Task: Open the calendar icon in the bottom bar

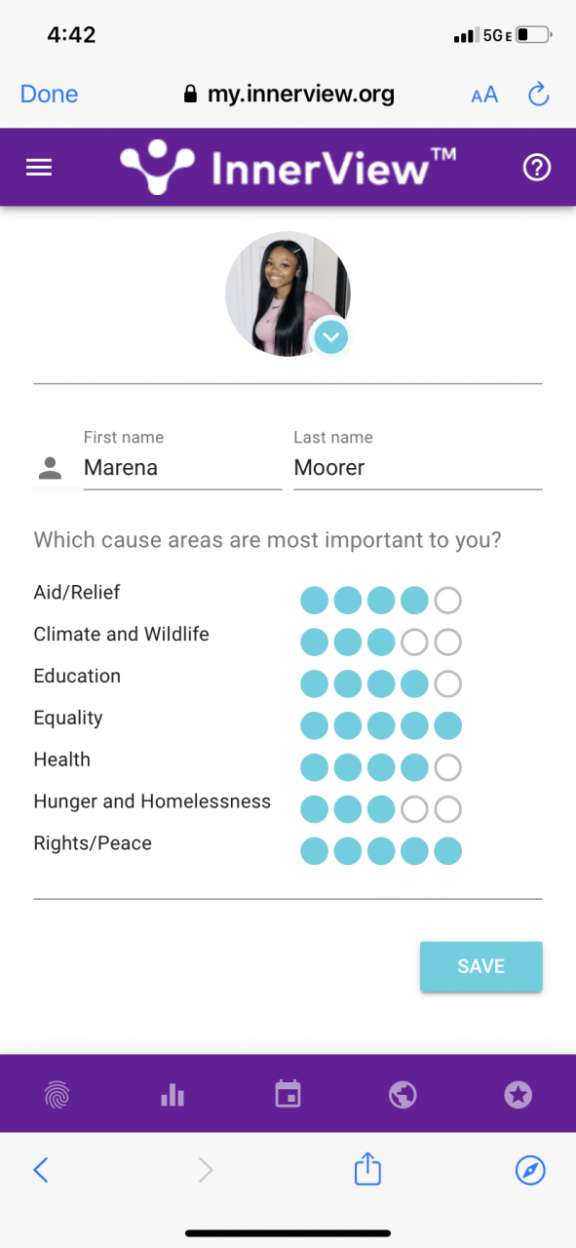Action: coord(288,1094)
